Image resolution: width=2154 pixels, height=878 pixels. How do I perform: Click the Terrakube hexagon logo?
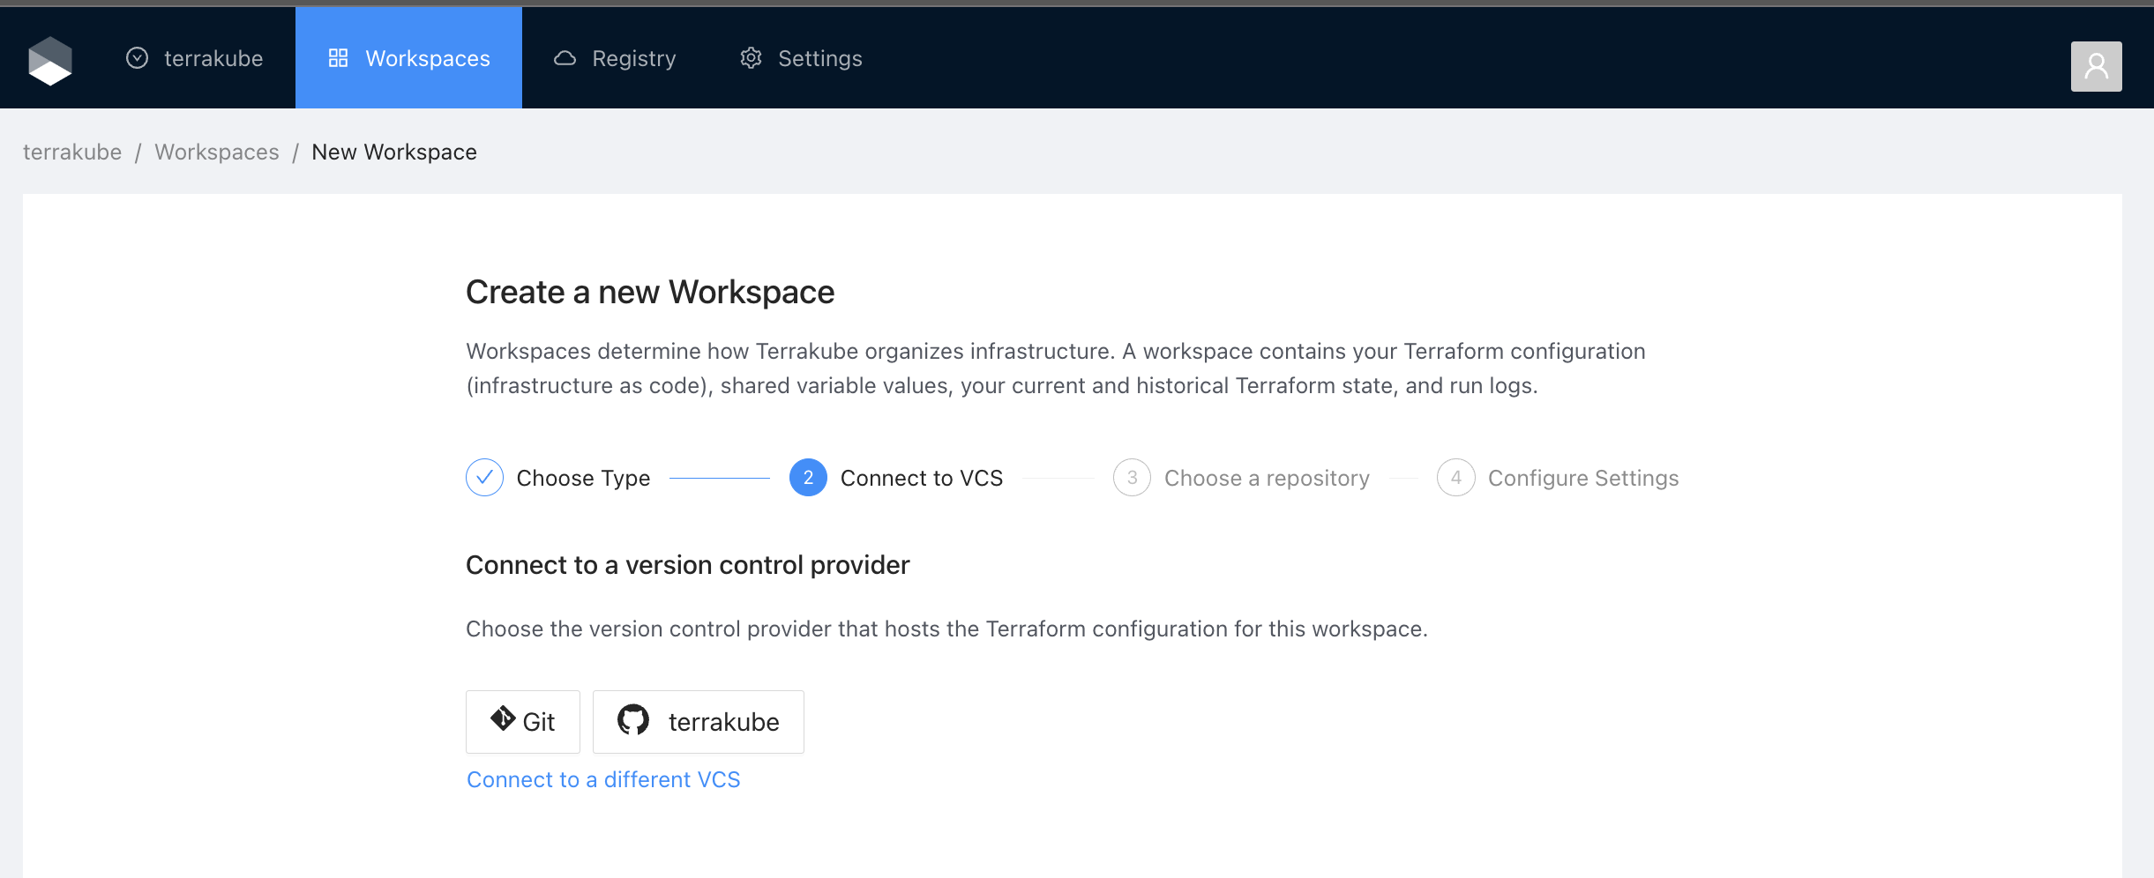50,60
